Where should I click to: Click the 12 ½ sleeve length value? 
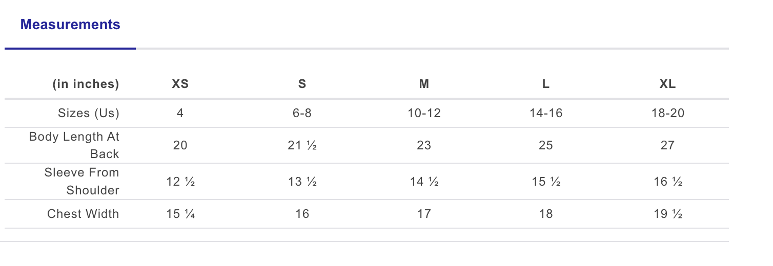(x=180, y=182)
